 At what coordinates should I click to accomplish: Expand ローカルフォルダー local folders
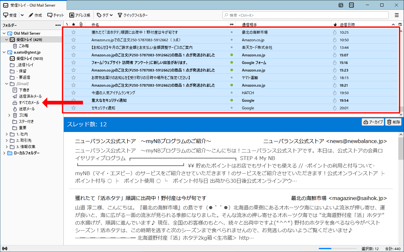(4, 153)
